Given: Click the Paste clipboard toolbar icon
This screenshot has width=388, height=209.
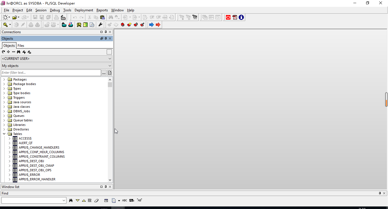Looking at the screenshot, I should [102, 17].
